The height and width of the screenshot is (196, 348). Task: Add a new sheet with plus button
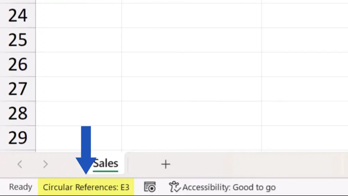click(166, 164)
